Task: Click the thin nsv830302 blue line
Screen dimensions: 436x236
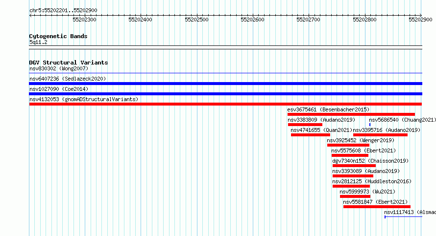Action: pyautogui.click(x=225, y=73)
